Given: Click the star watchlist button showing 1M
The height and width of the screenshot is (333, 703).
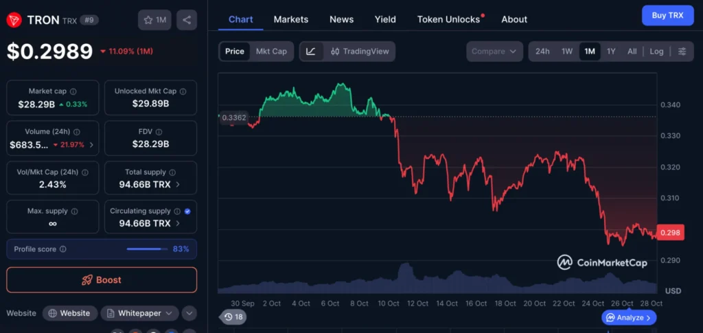Looking at the screenshot, I should [x=154, y=20].
